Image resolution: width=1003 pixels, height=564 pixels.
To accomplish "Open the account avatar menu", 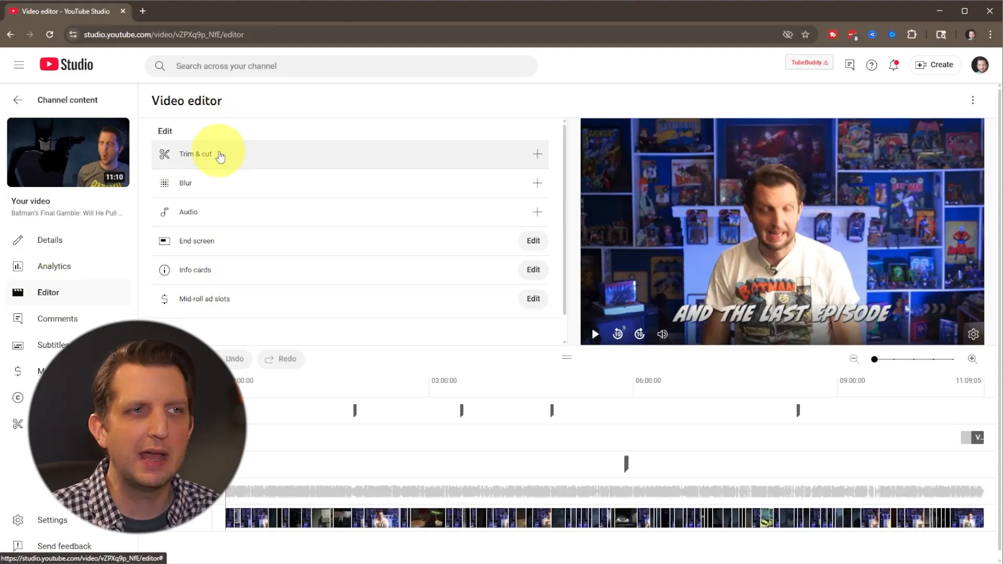I will [x=979, y=65].
